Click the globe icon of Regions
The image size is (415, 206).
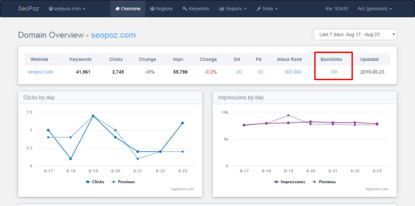[152, 9]
